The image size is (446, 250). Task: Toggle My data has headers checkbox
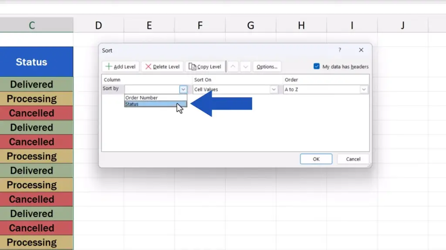coord(317,66)
